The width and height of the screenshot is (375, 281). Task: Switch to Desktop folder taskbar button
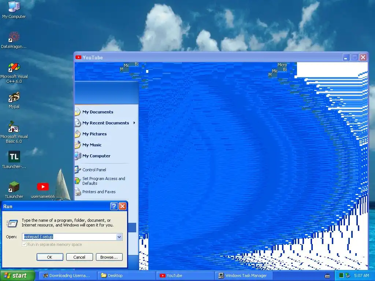[x=127, y=276]
